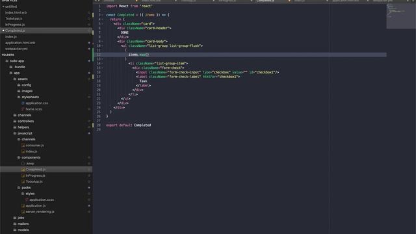Collapse the assets folder
This screenshot has height=234, width=416.
[x=15, y=79]
